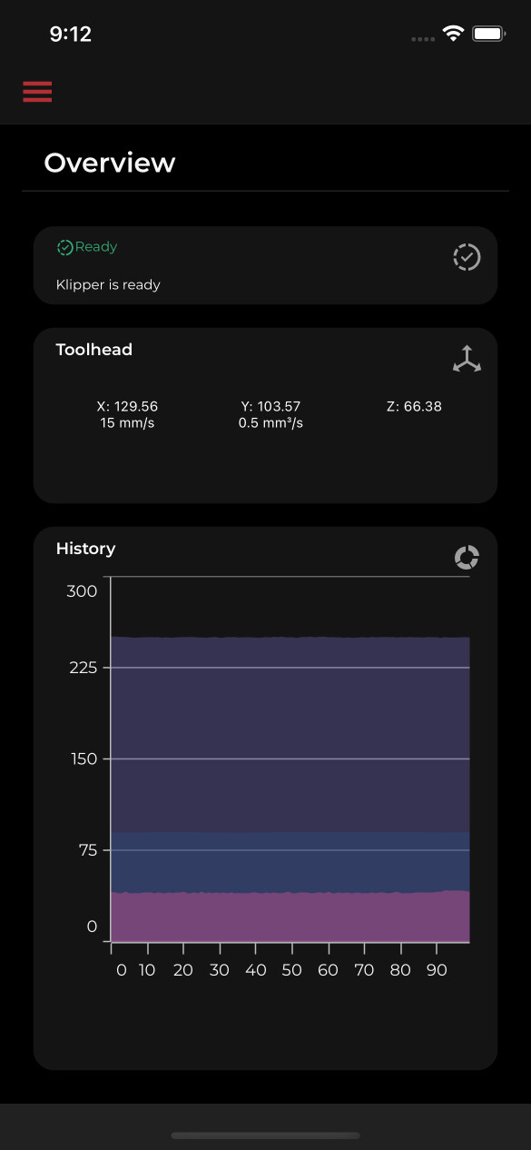Tap the dashed check-circle status icon
This screenshot has height=1150, width=531.
tap(467, 257)
